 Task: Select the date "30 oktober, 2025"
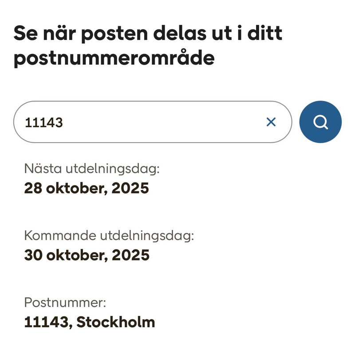pyautogui.click(x=87, y=255)
